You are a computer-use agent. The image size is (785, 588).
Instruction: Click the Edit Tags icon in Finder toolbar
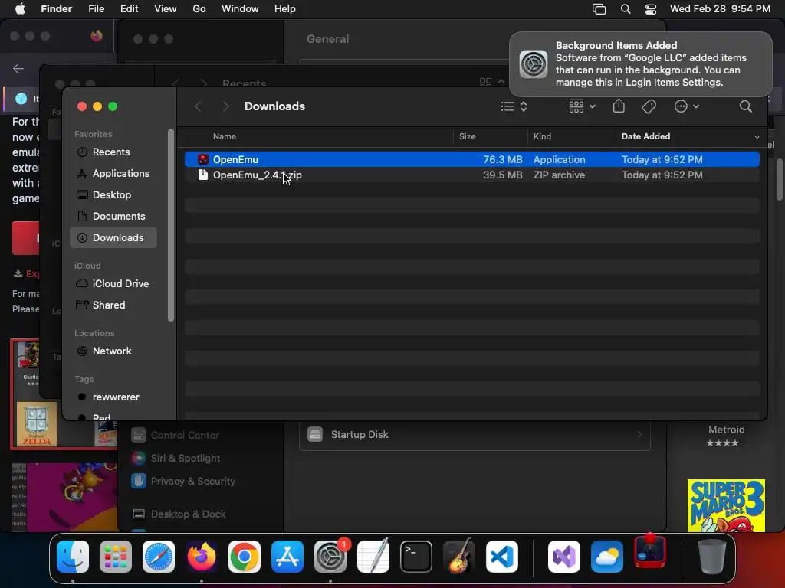tap(649, 106)
